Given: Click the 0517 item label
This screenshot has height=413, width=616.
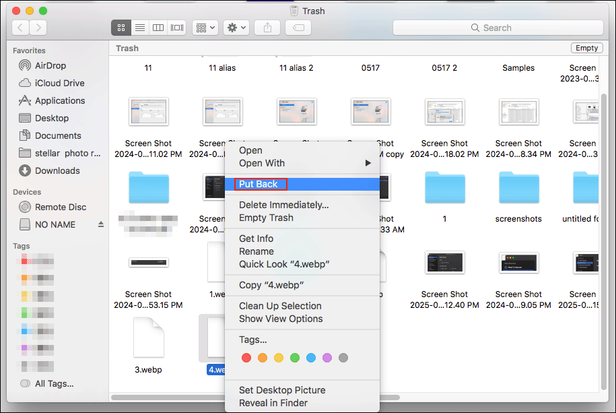Looking at the screenshot, I should point(370,67).
